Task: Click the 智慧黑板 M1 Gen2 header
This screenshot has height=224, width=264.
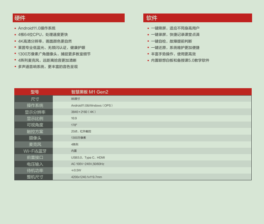Action: click(x=90, y=92)
